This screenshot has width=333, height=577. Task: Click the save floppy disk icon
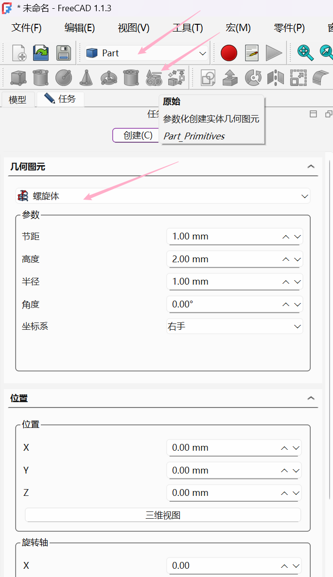(x=64, y=53)
